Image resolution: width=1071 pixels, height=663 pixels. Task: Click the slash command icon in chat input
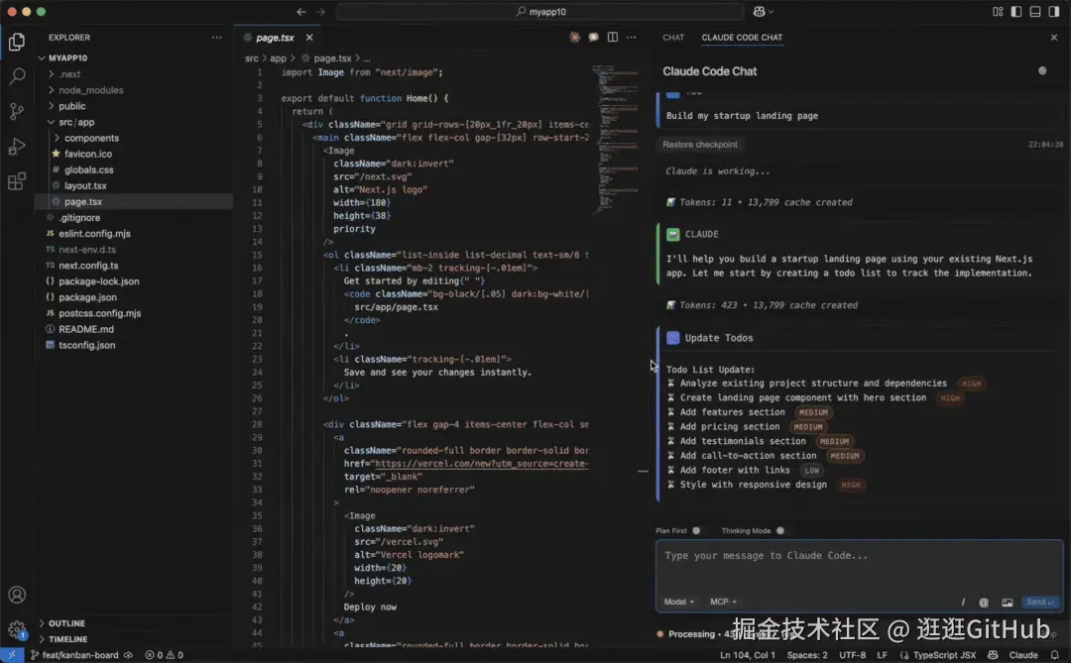tap(963, 603)
